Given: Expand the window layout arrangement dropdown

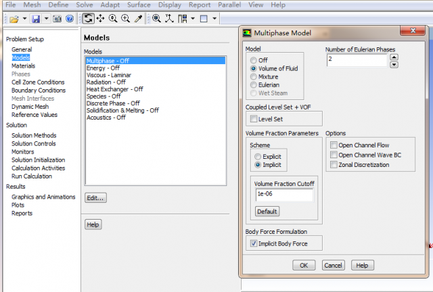Looking at the screenshot, I should tap(193, 18).
